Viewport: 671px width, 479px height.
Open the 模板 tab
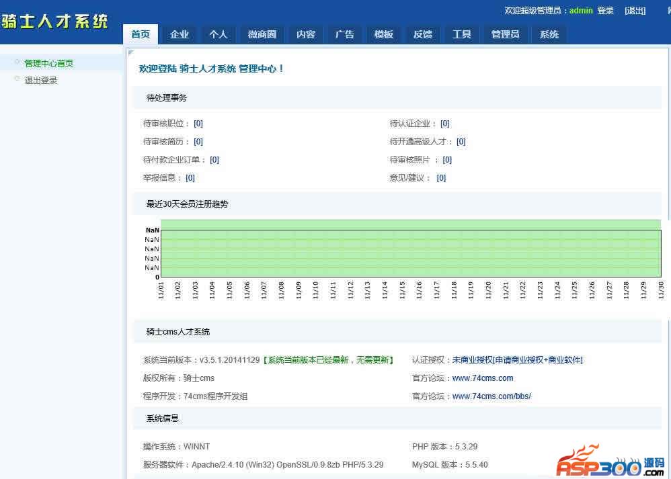(x=384, y=34)
